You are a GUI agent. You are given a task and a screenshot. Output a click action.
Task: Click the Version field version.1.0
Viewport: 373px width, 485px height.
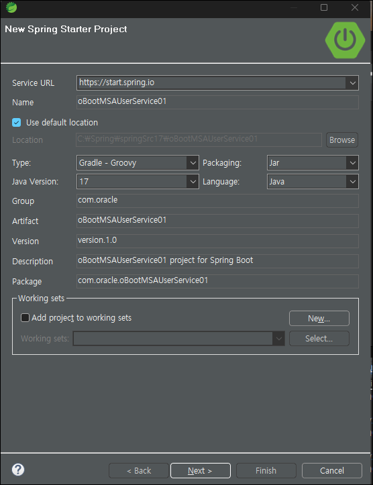tap(217, 241)
